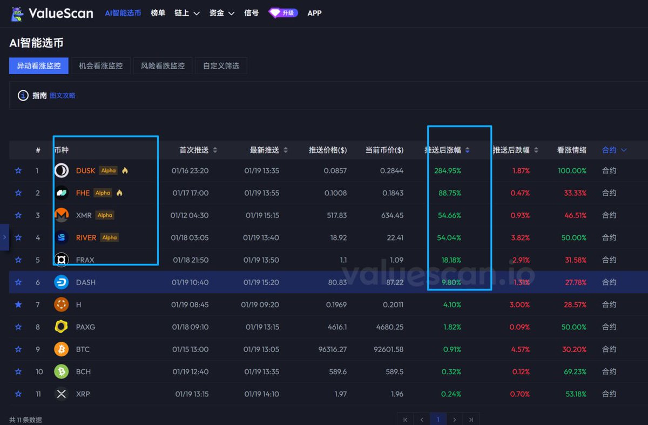The image size is (648, 425).
Task: Unfavorite H with its filled star
Action: pos(18,304)
